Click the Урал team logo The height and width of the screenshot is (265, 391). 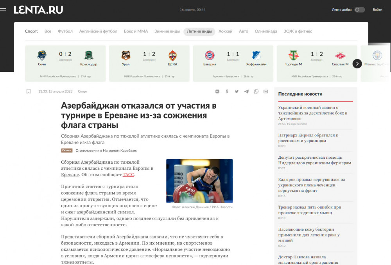(x=126, y=56)
